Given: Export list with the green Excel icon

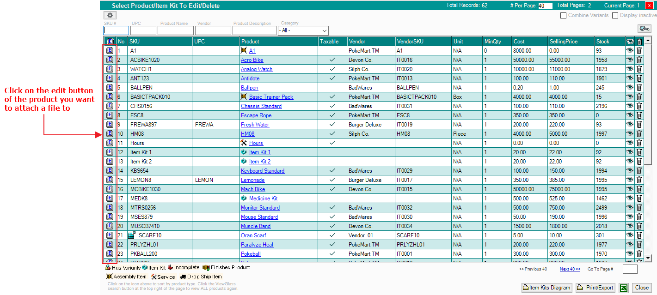Looking at the screenshot, I should coord(623,288).
